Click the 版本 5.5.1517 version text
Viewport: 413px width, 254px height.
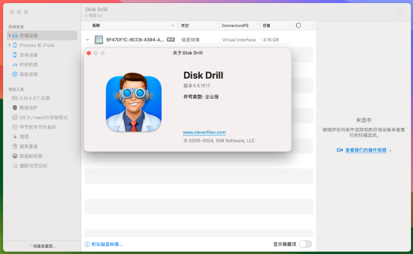point(197,86)
